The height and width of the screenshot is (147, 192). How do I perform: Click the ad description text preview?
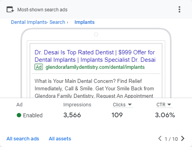94,88
